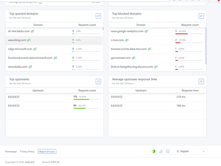Click the gm.mmstat.com domain text

tap(121, 58)
